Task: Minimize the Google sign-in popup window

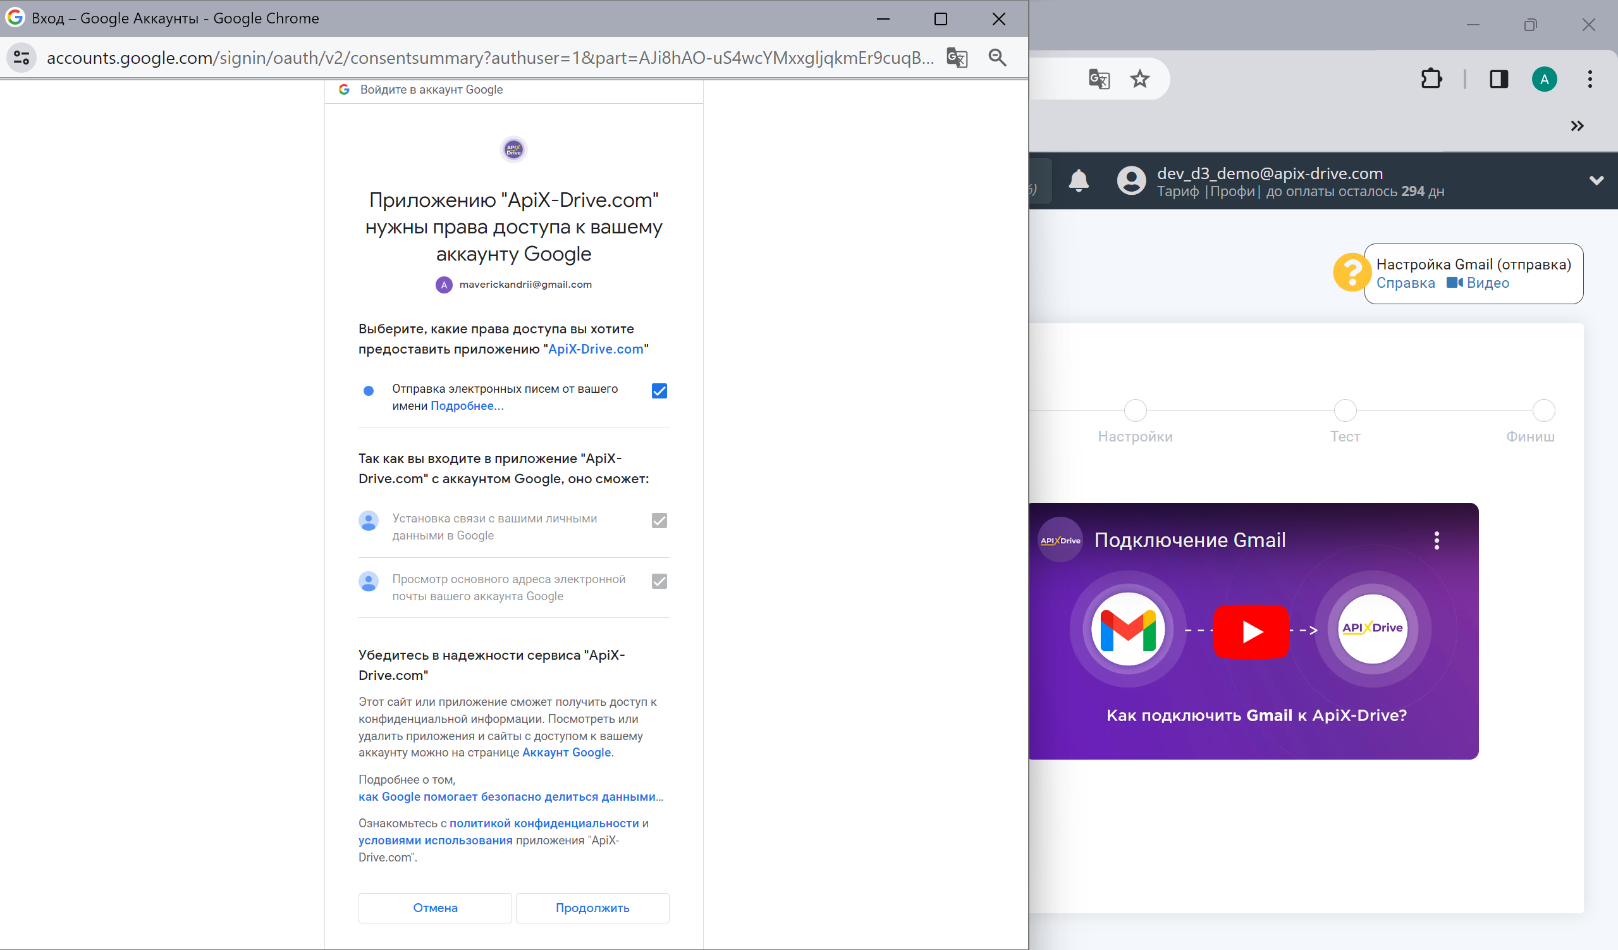Action: click(x=883, y=18)
